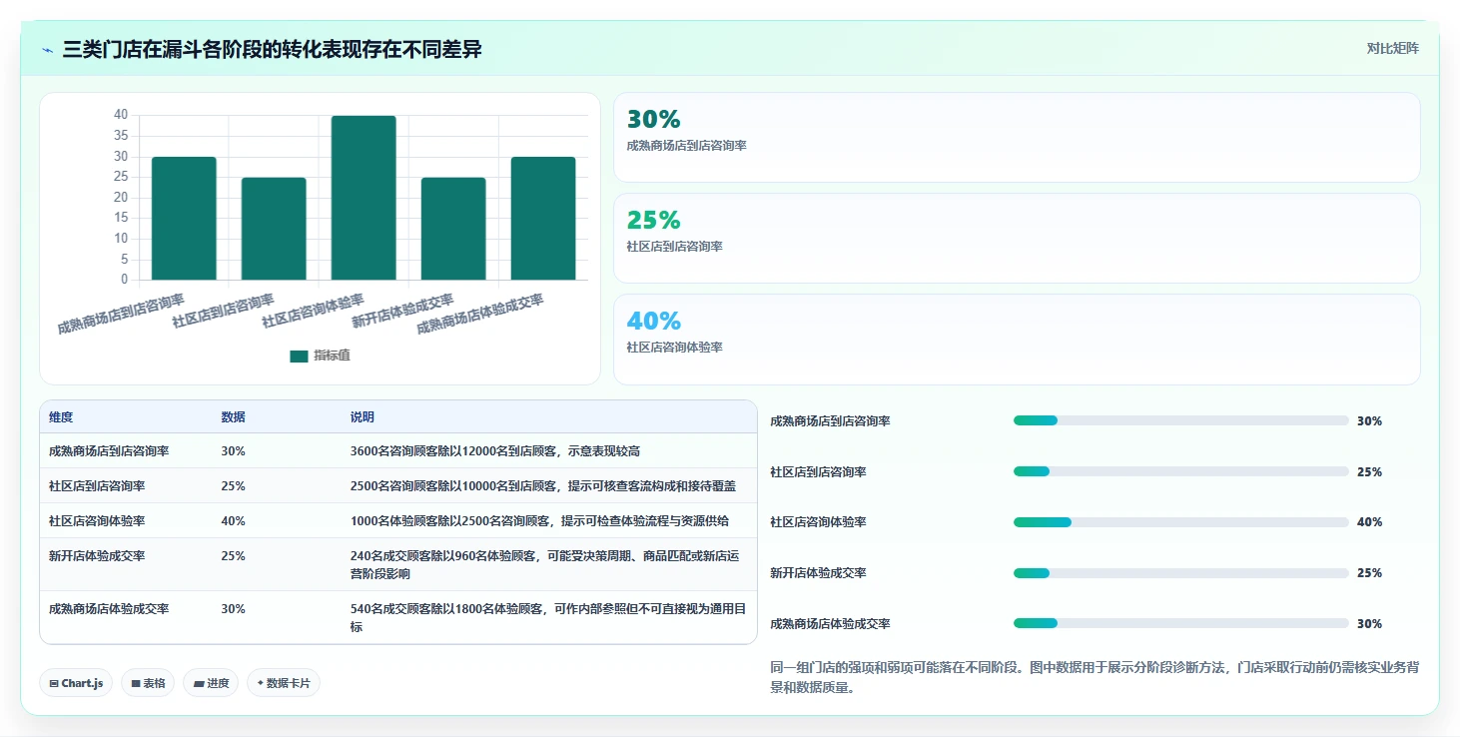Image resolution: width=1460 pixels, height=737 pixels.
Task: Click the 表格 chip
Action: (x=148, y=683)
